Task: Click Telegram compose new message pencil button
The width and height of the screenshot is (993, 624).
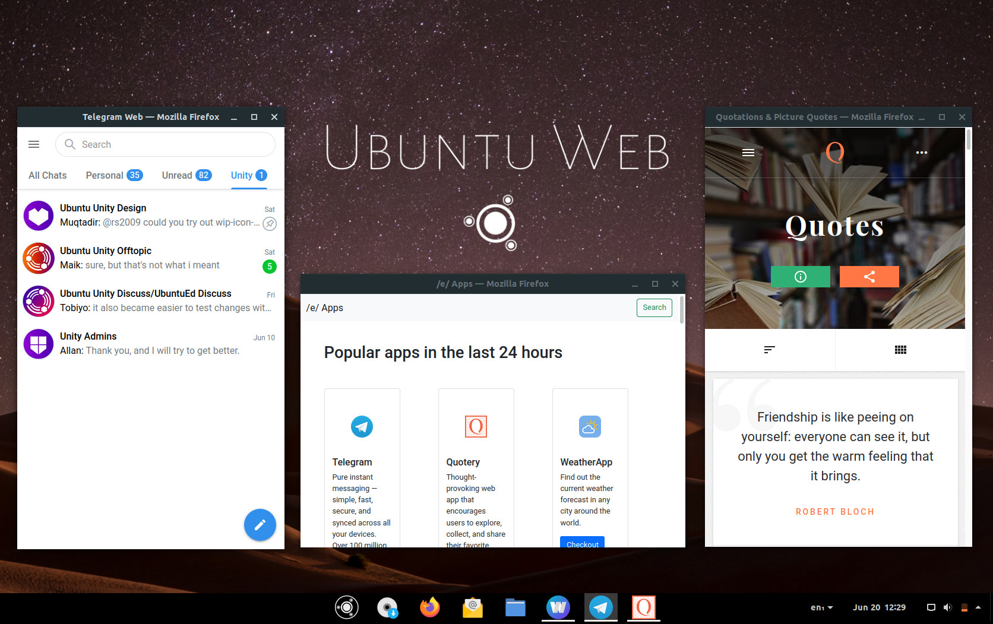Action: (x=260, y=525)
